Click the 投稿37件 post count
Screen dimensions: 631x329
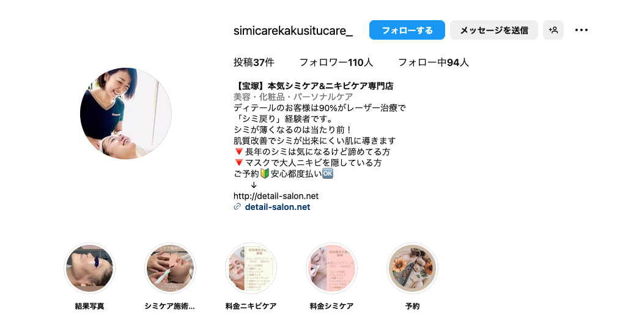(254, 62)
